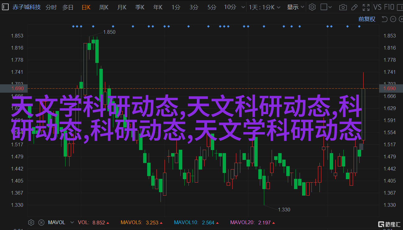Click the camera screenshot icon
This screenshot has width=403, height=230.
[x=343, y=7]
